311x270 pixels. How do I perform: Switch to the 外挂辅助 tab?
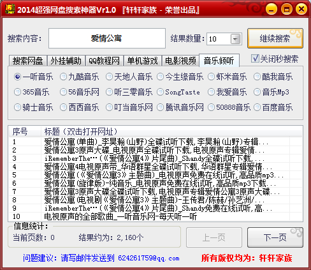click(x=66, y=61)
